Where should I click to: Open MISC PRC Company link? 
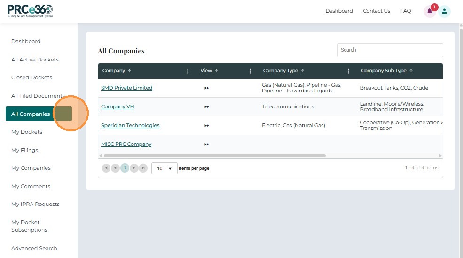[x=126, y=144]
